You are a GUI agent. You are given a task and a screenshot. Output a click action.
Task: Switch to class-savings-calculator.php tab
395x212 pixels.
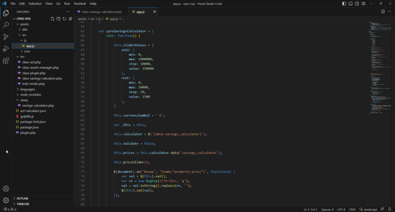click(x=101, y=12)
